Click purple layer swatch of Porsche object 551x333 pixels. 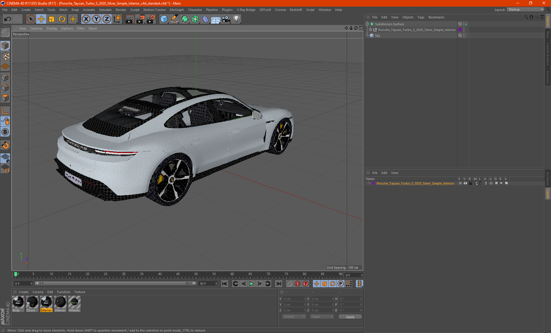460,30
